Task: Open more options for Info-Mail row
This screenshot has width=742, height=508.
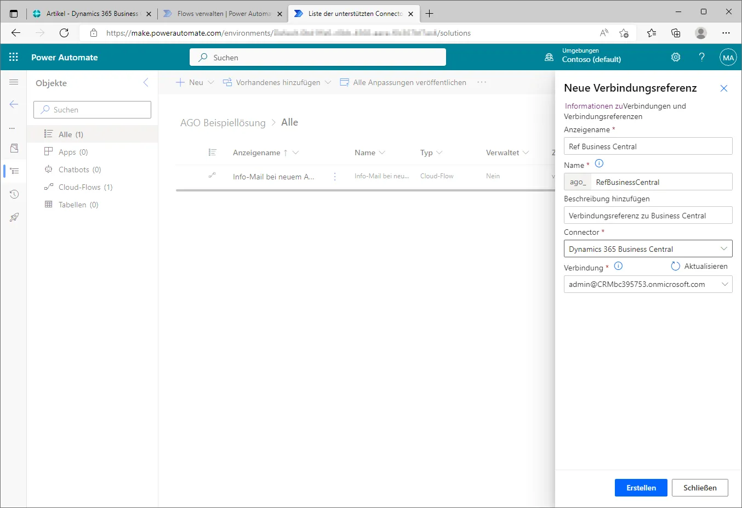Action: [335, 177]
